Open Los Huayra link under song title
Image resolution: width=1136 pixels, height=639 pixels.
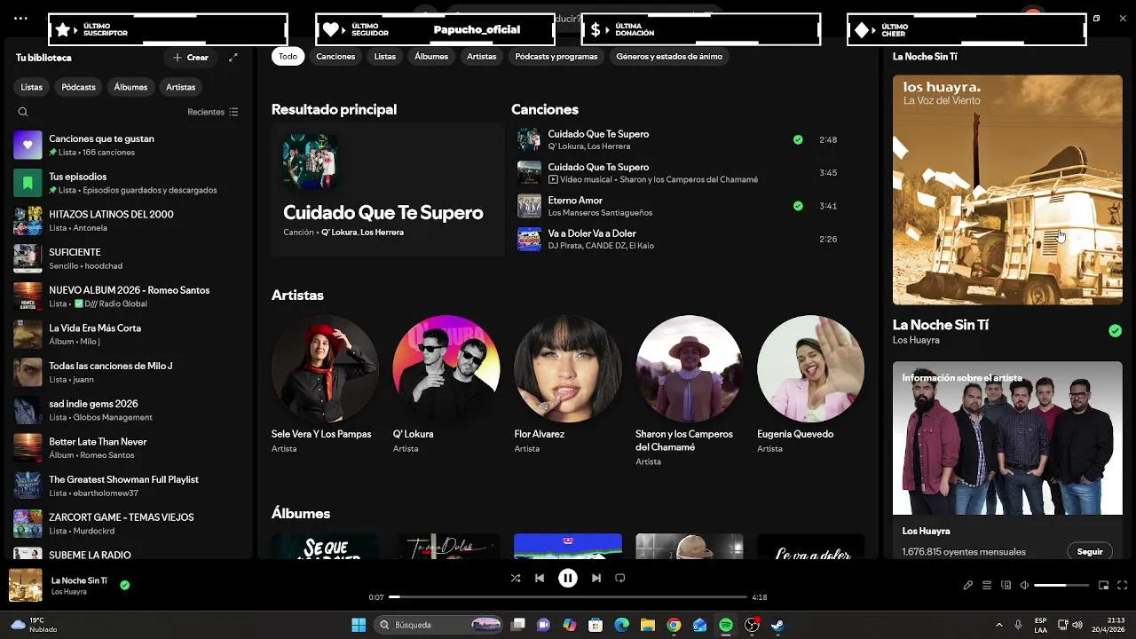tap(916, 340)
